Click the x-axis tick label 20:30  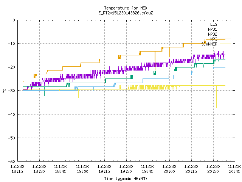[213, 171]
